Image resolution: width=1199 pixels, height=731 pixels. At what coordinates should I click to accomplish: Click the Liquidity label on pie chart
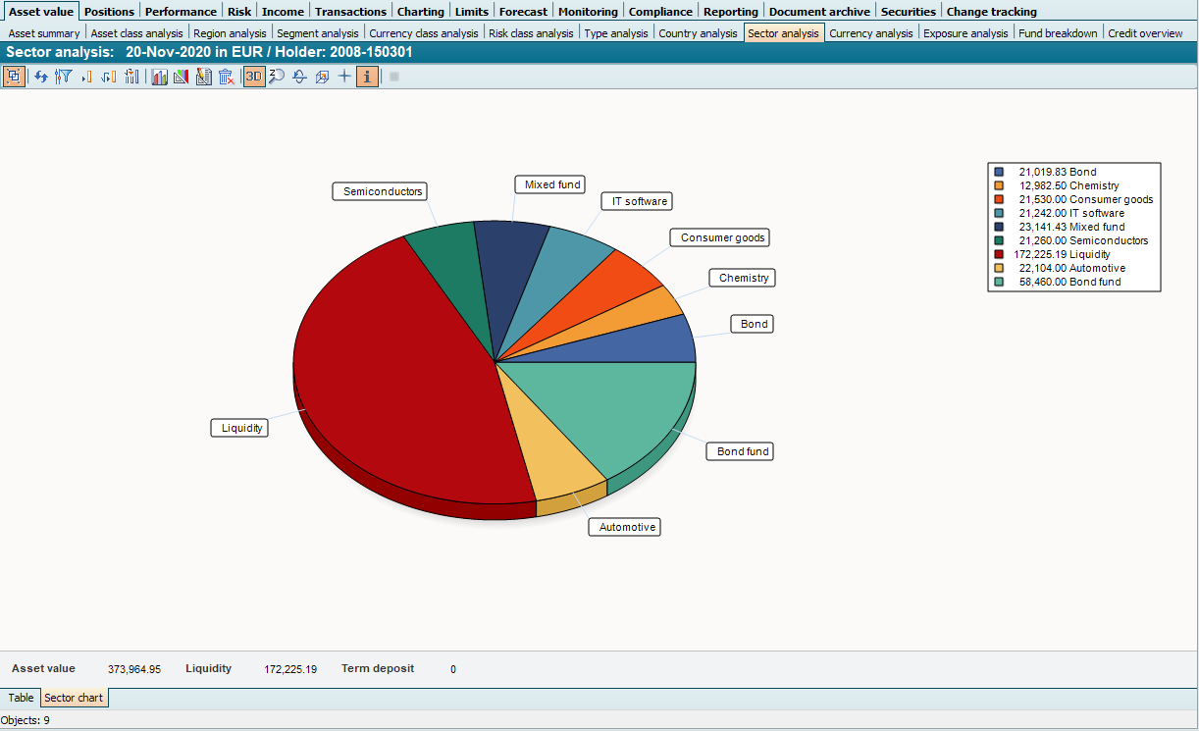pos(241,429)
